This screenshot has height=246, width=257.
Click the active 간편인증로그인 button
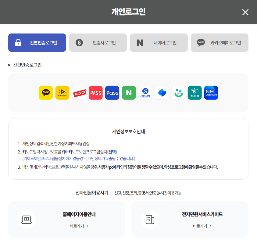[x=37, y=43]
